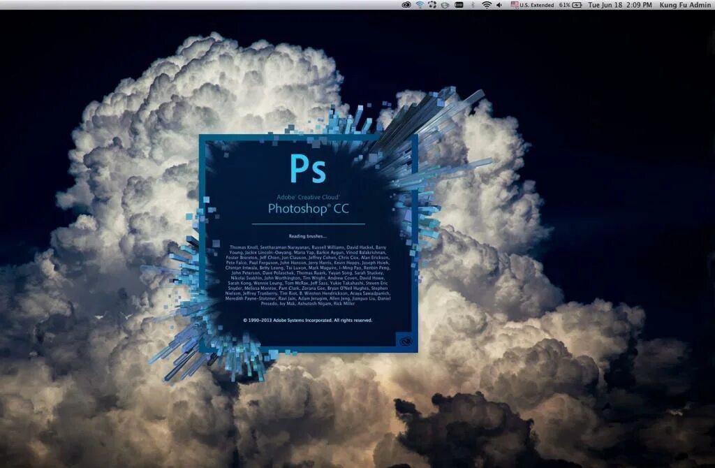Open the 61% battery status menu
715x468 pixels.
tap(570, 5)
